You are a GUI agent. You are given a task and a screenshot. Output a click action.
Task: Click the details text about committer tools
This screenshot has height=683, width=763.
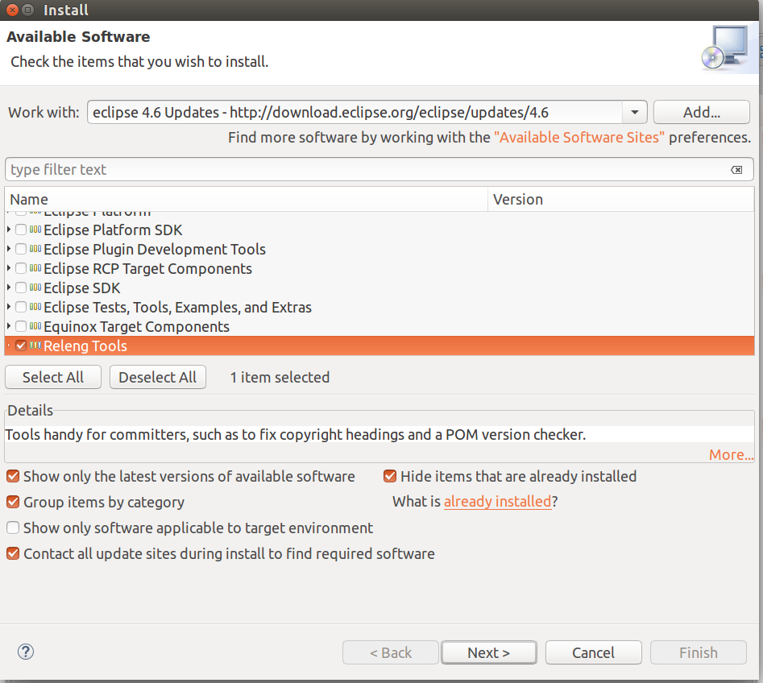(296, 434)
